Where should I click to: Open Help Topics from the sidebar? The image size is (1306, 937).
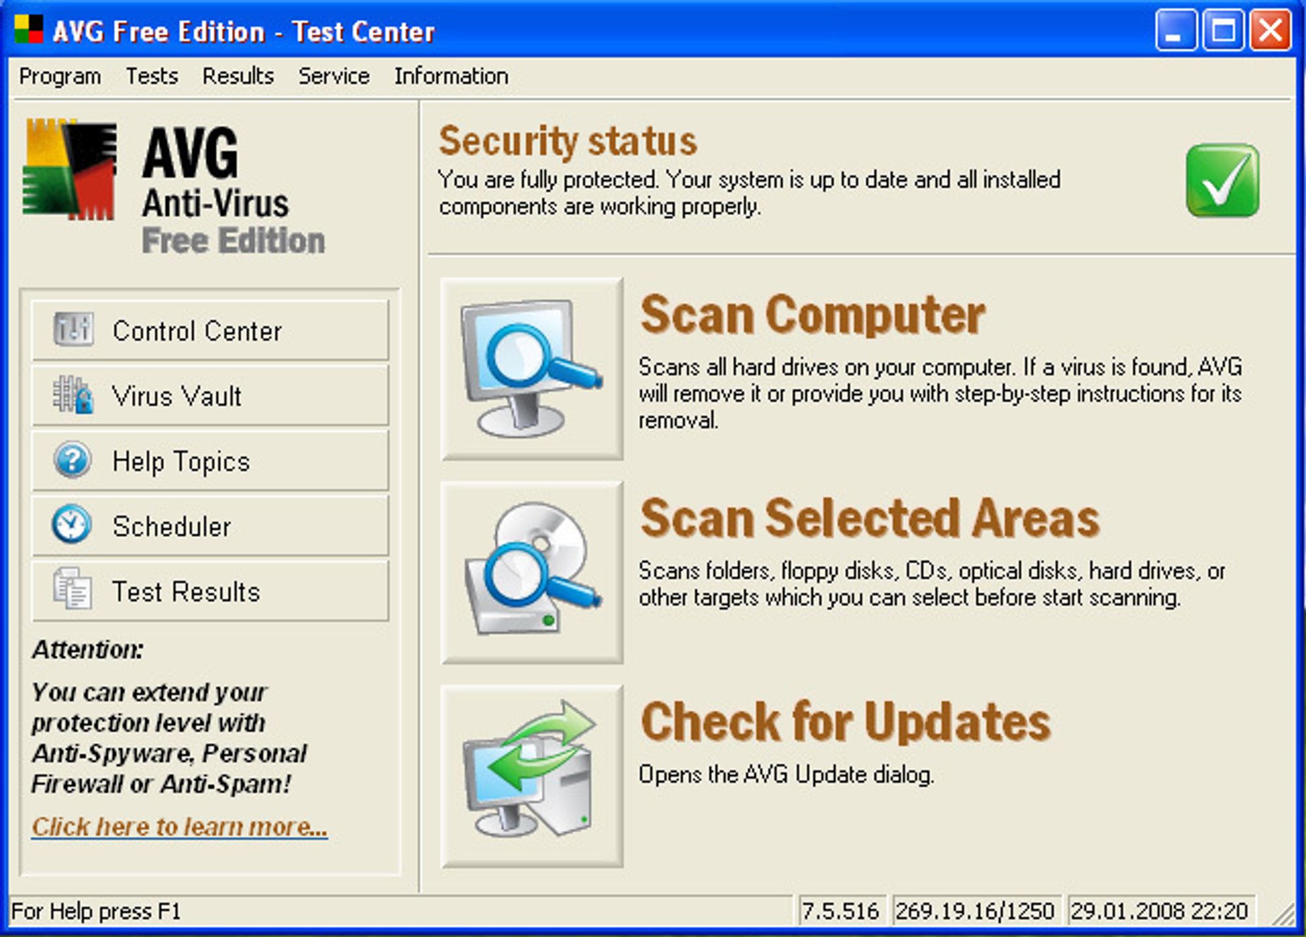click(x=210, y=461)
